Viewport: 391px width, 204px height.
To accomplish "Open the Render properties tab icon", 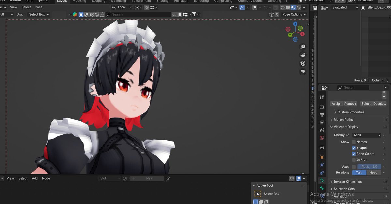I will click(x=322, y=107).
